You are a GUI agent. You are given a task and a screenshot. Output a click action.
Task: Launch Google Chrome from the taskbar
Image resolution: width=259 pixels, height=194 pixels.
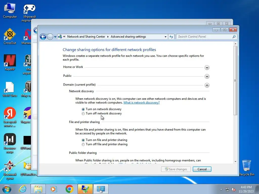[x=69, y=189]
